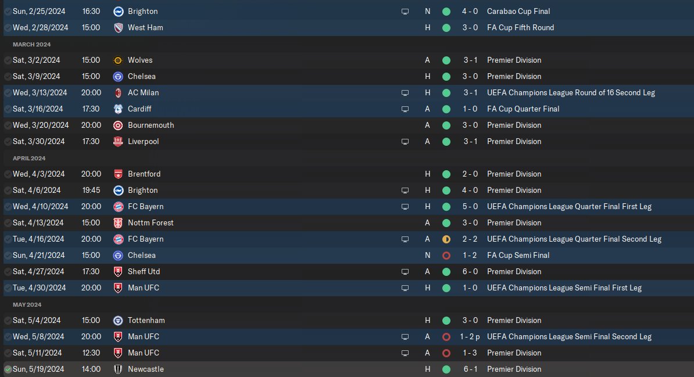Toggle the checkmark beside Wed, 4/3/2024
This screenshot has height=377, width=694.
point(8,174)
